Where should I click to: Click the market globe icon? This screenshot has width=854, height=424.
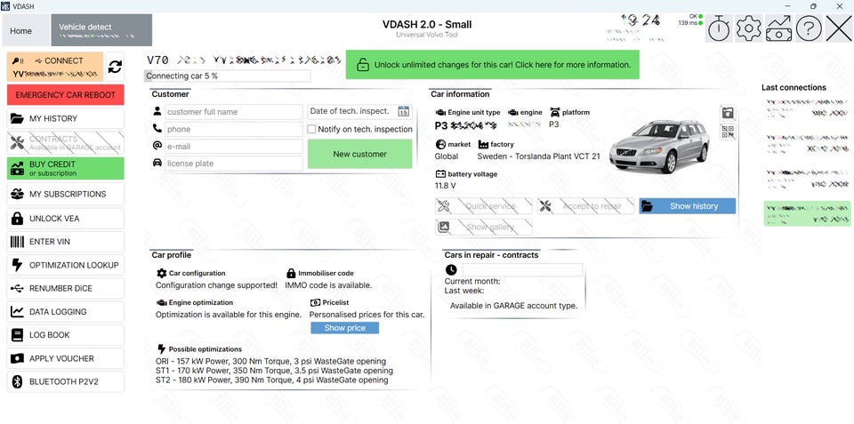point(440,144)
